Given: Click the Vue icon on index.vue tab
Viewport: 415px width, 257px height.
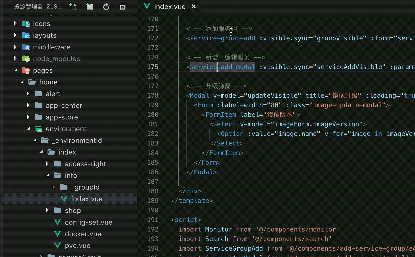Looking at the screenshot, I should tap(147, 6).
